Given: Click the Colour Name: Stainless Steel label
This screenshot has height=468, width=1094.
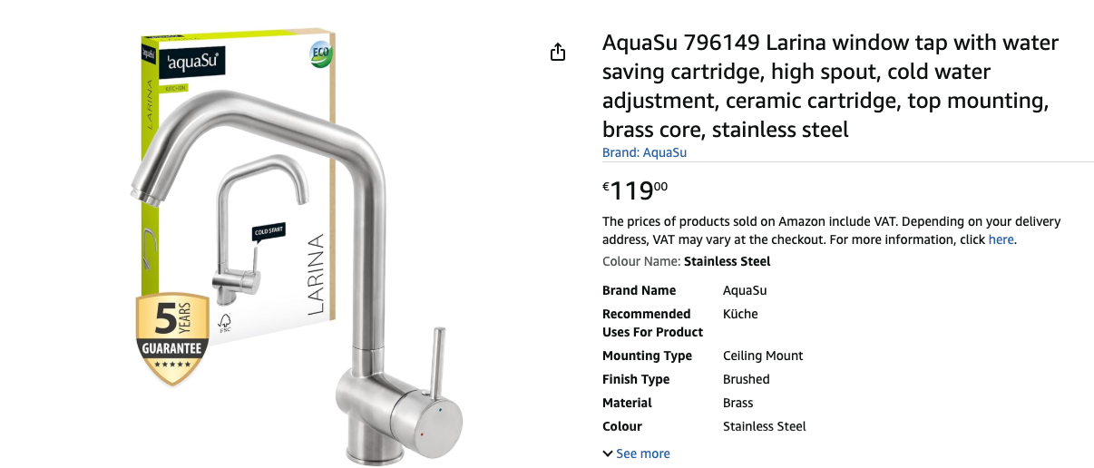Looking at the screenshot, I should [x=686, y=261].
